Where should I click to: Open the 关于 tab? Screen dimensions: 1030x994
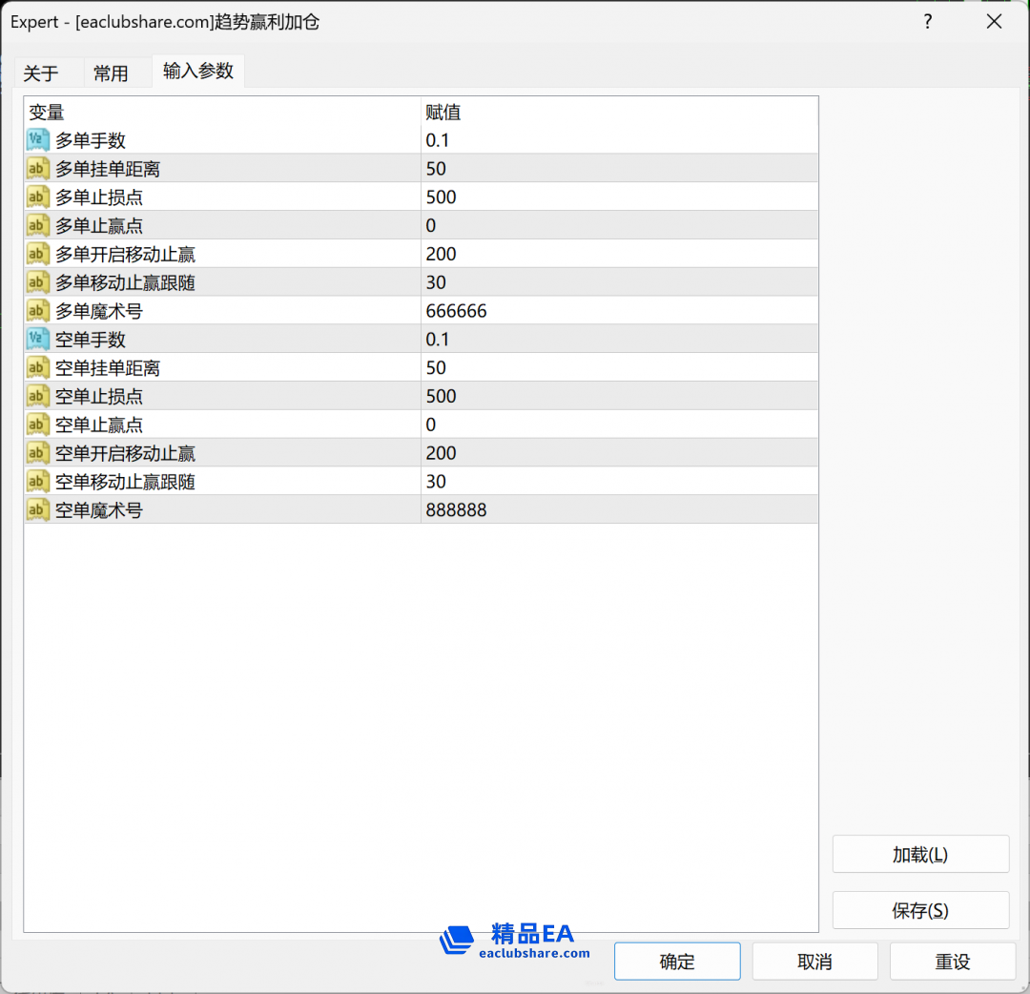41,73
